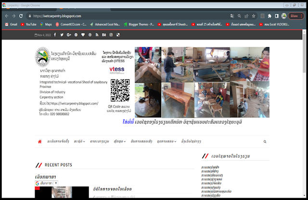308x200 pixels.
Task: Open the ຕາຕະລາງຮຽນ menu item
Action: [100, 141]
